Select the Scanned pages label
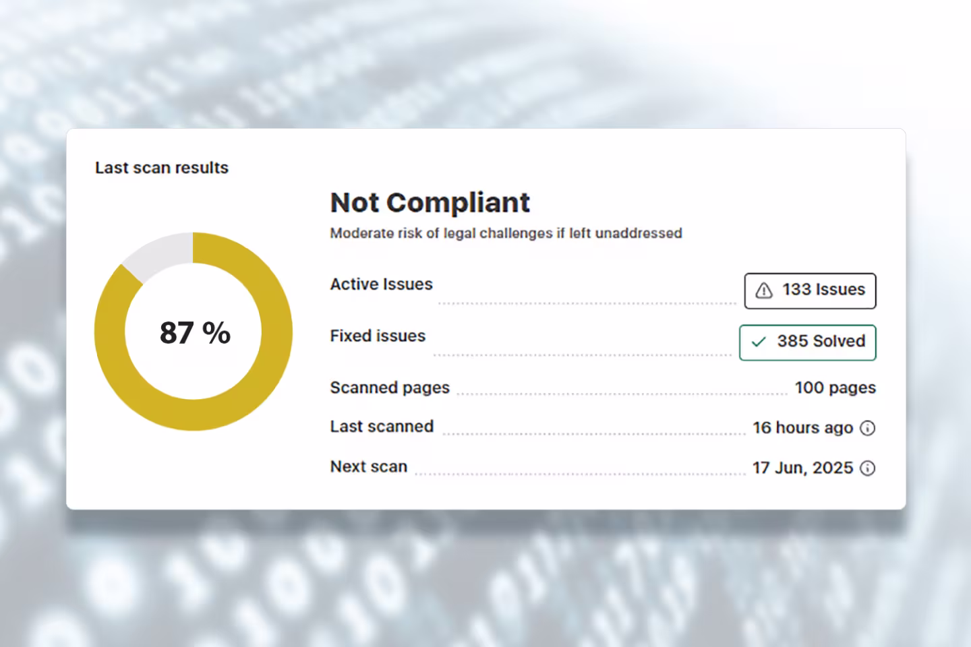Viewport: 971px width, 647px height. coord(389,388)
